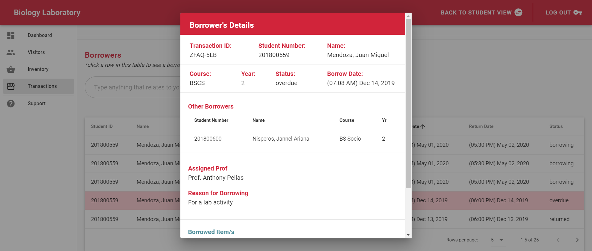Click the Log Out button
Screen dimensions: 592x251
(558, 13)
